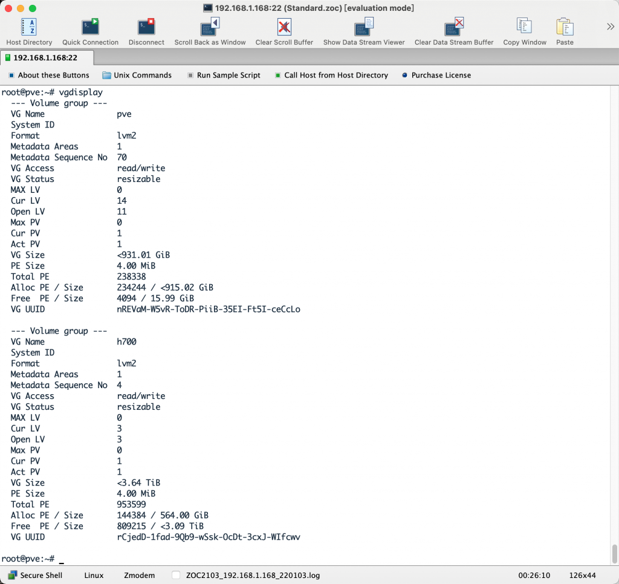Click Run Sample Script button

tap(224, 75)
